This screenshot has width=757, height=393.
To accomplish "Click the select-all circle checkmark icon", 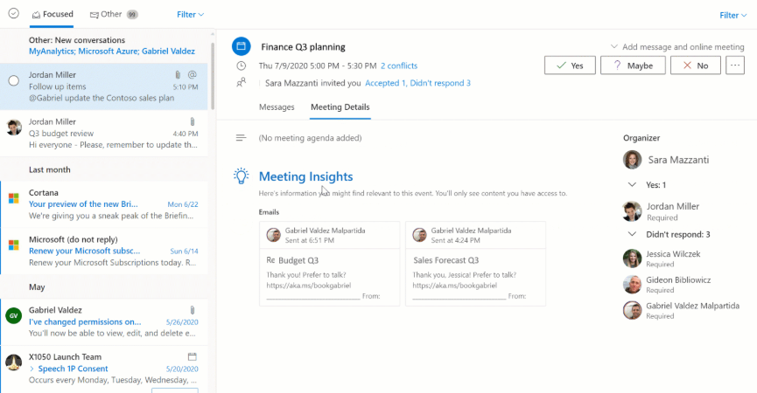I will coord(13,13).
